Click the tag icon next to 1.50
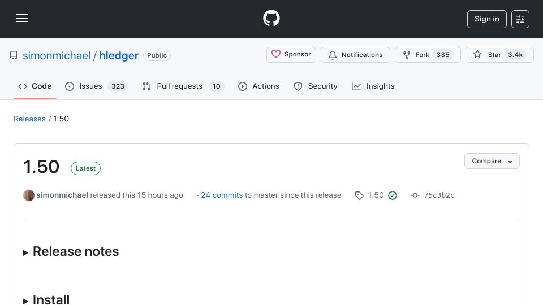Viewport: 543px width, 305px height. [x=359, y=196]
